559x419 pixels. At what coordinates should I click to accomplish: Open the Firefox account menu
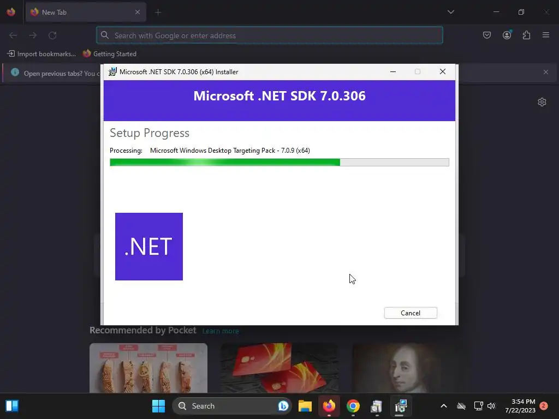pos(507,35)
